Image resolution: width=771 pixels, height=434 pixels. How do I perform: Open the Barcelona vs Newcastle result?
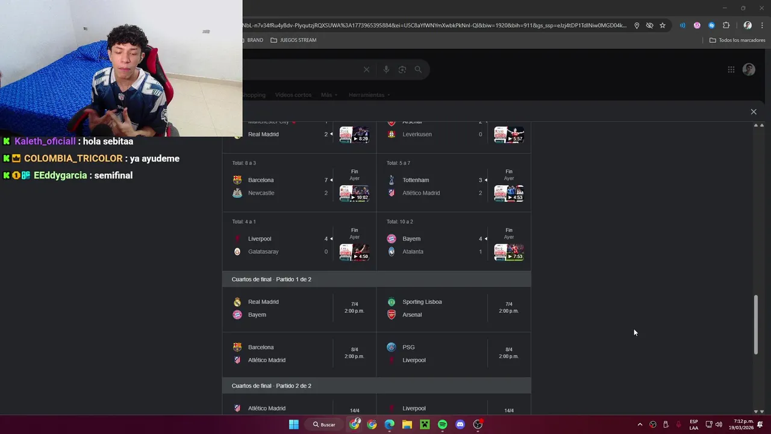299,183
